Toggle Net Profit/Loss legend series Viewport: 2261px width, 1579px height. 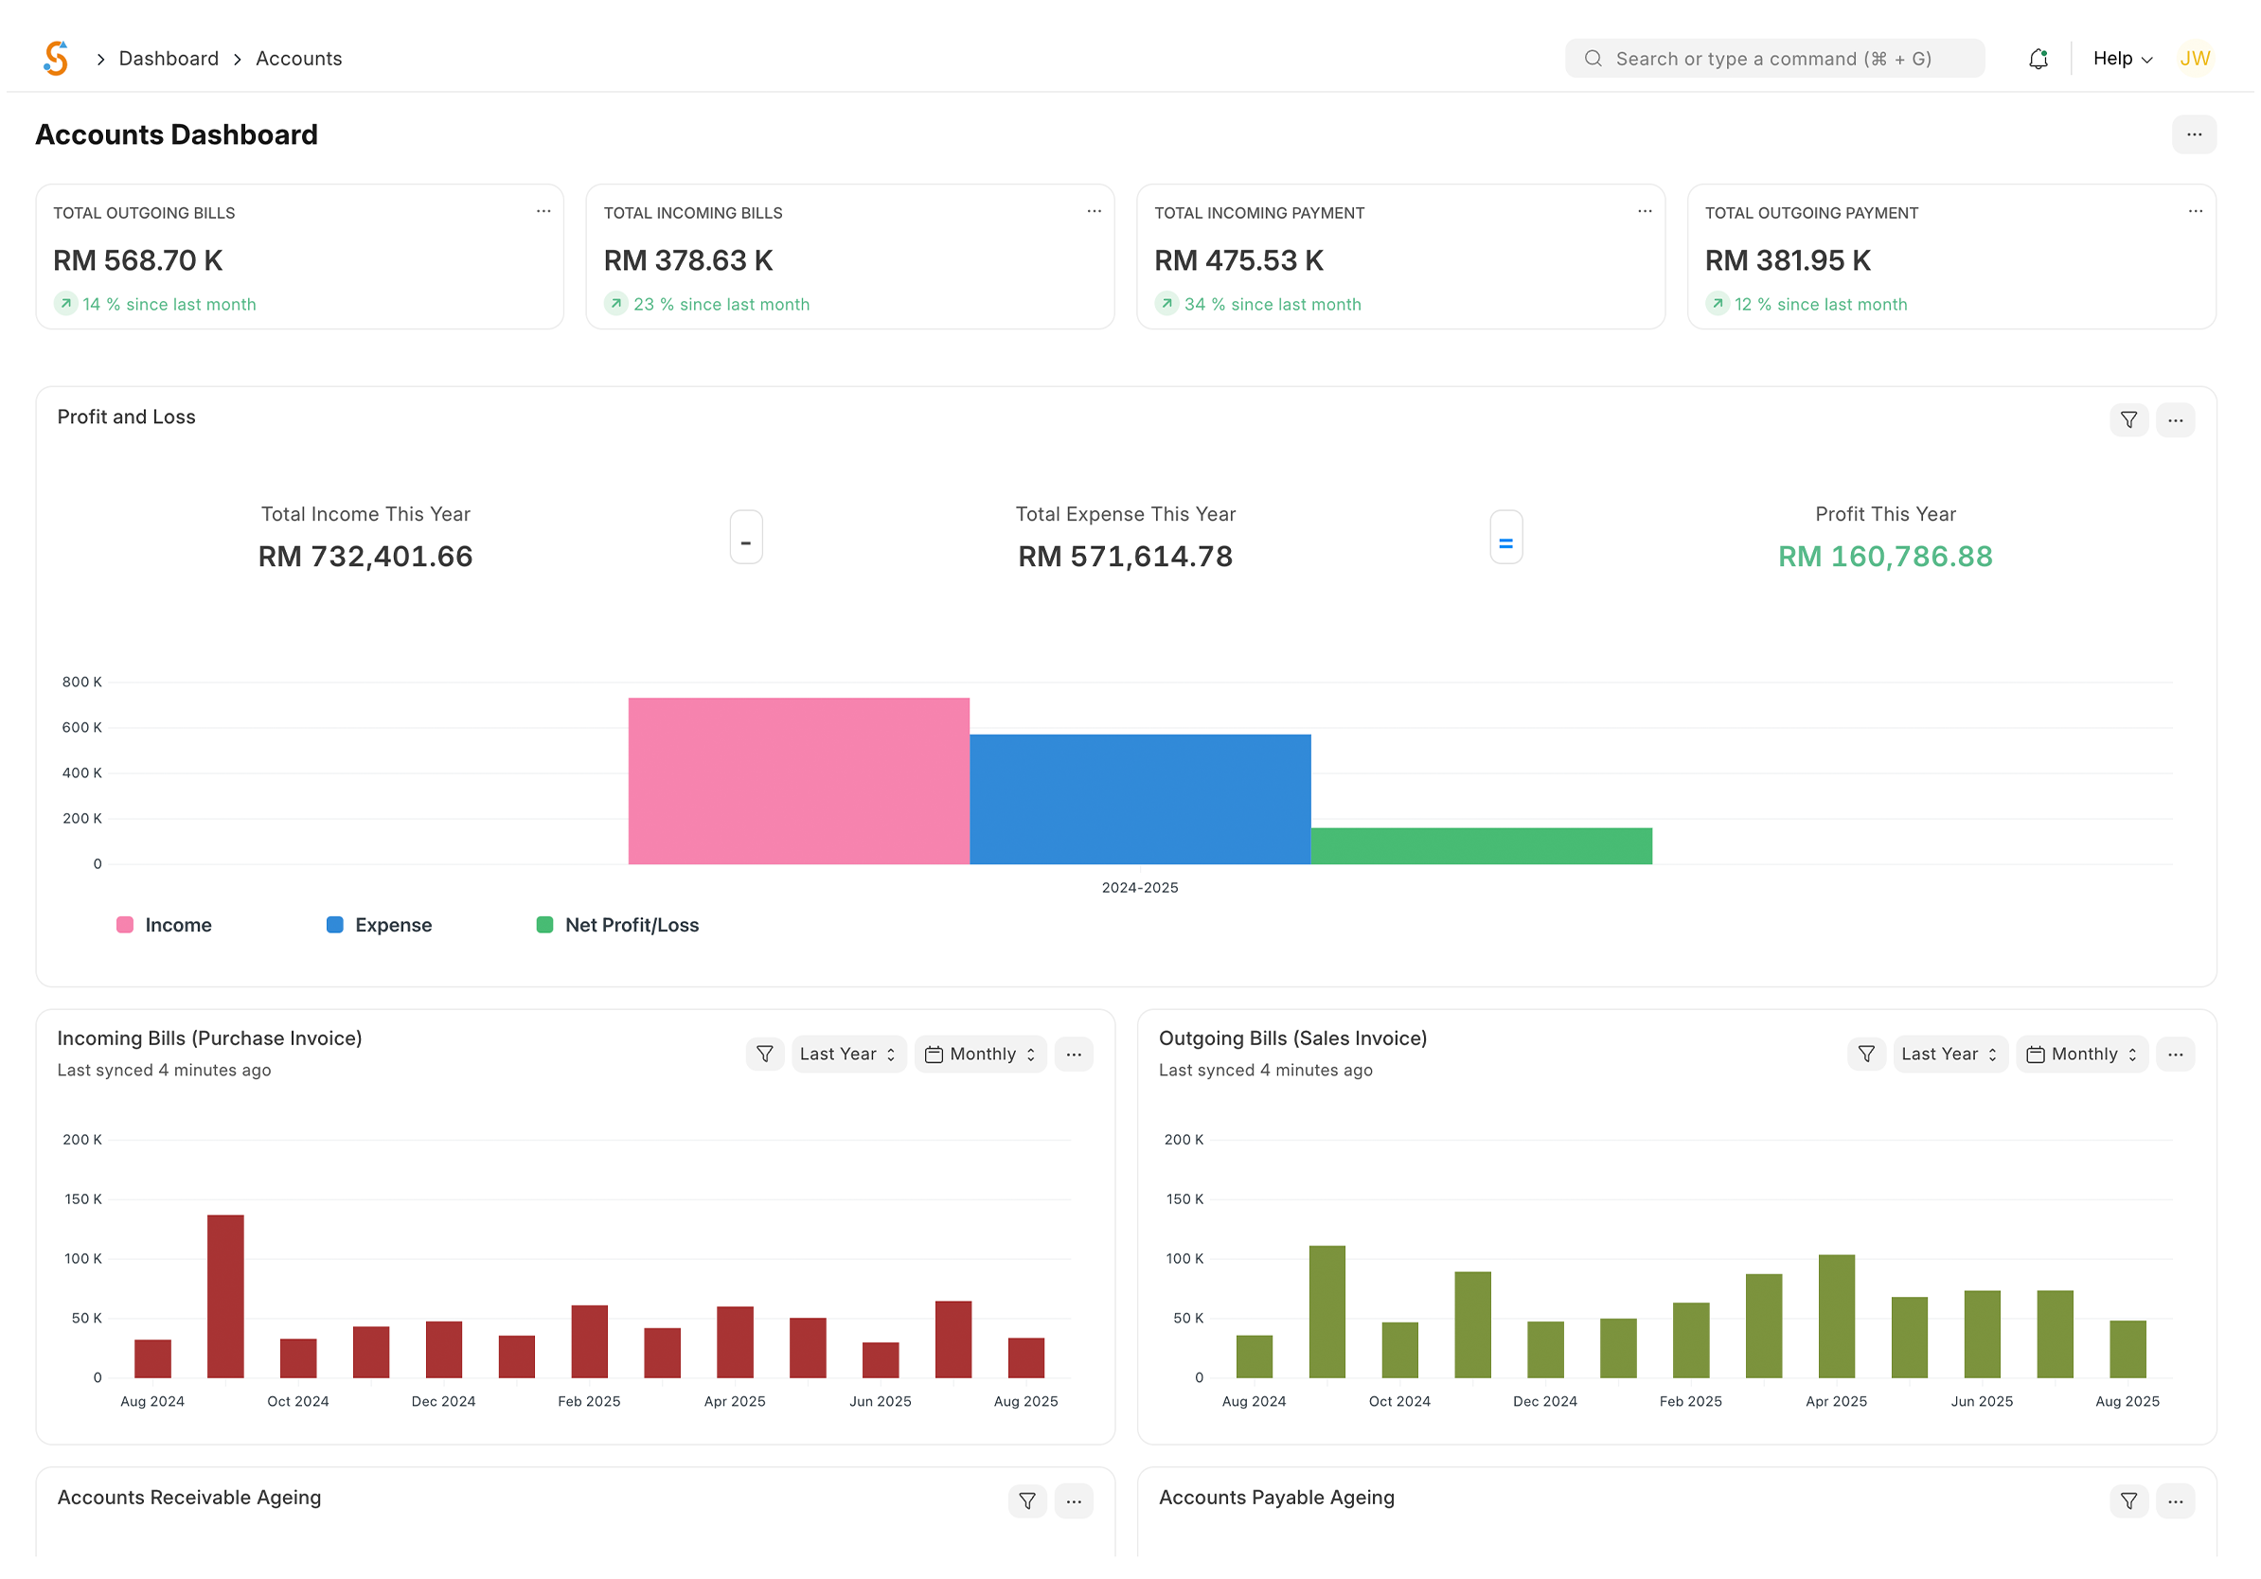click(x=617, y=926)
